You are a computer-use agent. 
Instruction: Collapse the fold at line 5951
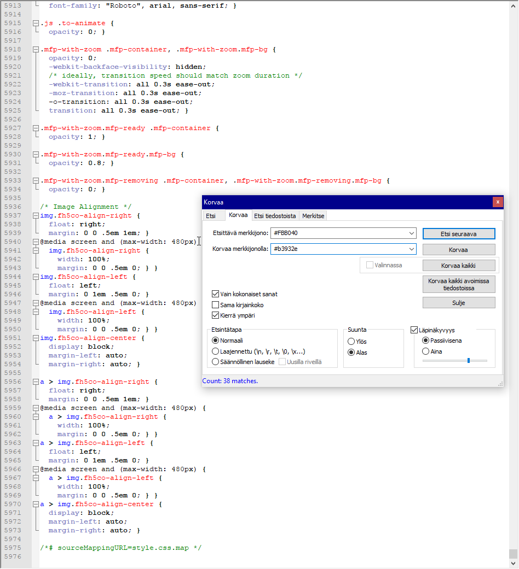point(36,338)
